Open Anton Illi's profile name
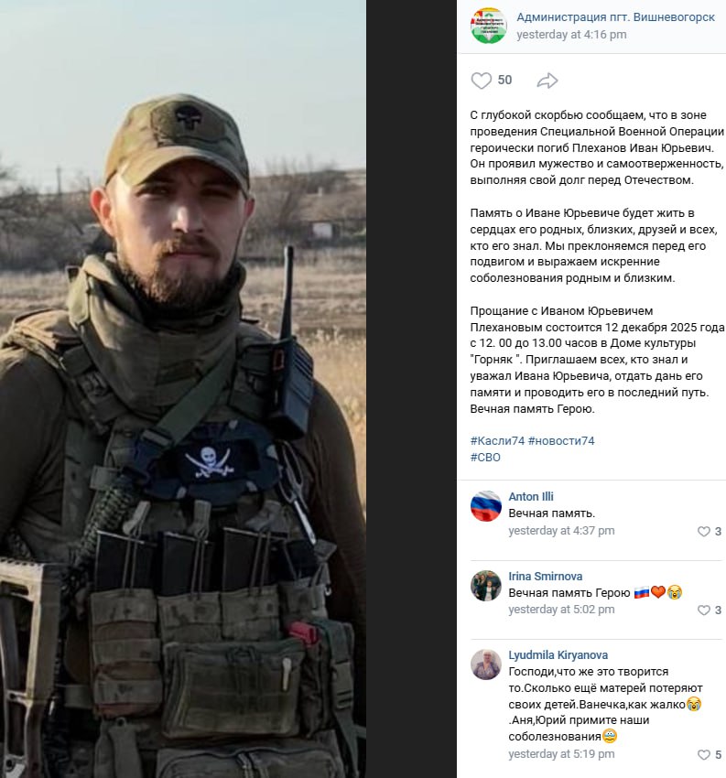Viewport: 726px width, 778px height. click(530, 497)
